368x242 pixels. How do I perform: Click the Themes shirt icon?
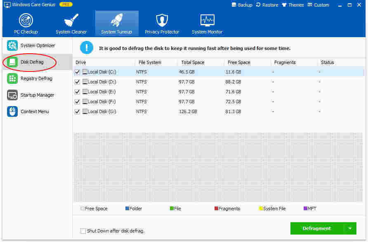(284, 5)
